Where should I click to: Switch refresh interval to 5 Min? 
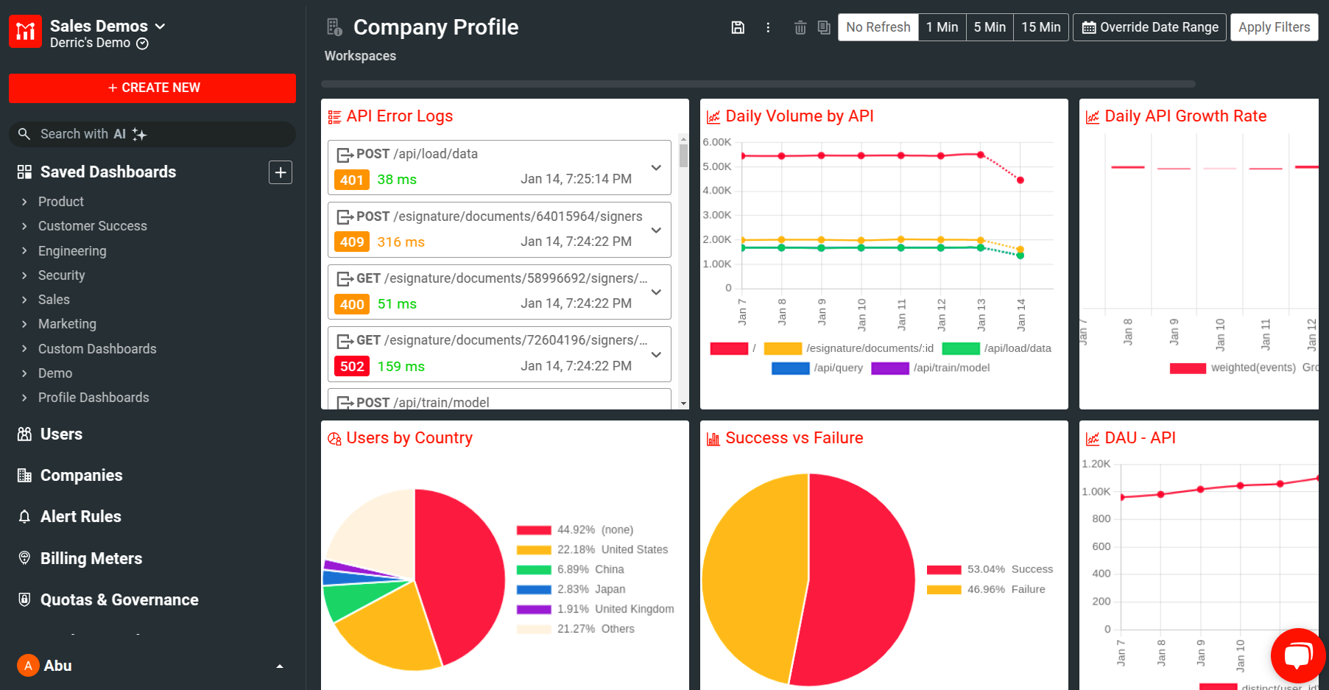(x=989, y=27)
